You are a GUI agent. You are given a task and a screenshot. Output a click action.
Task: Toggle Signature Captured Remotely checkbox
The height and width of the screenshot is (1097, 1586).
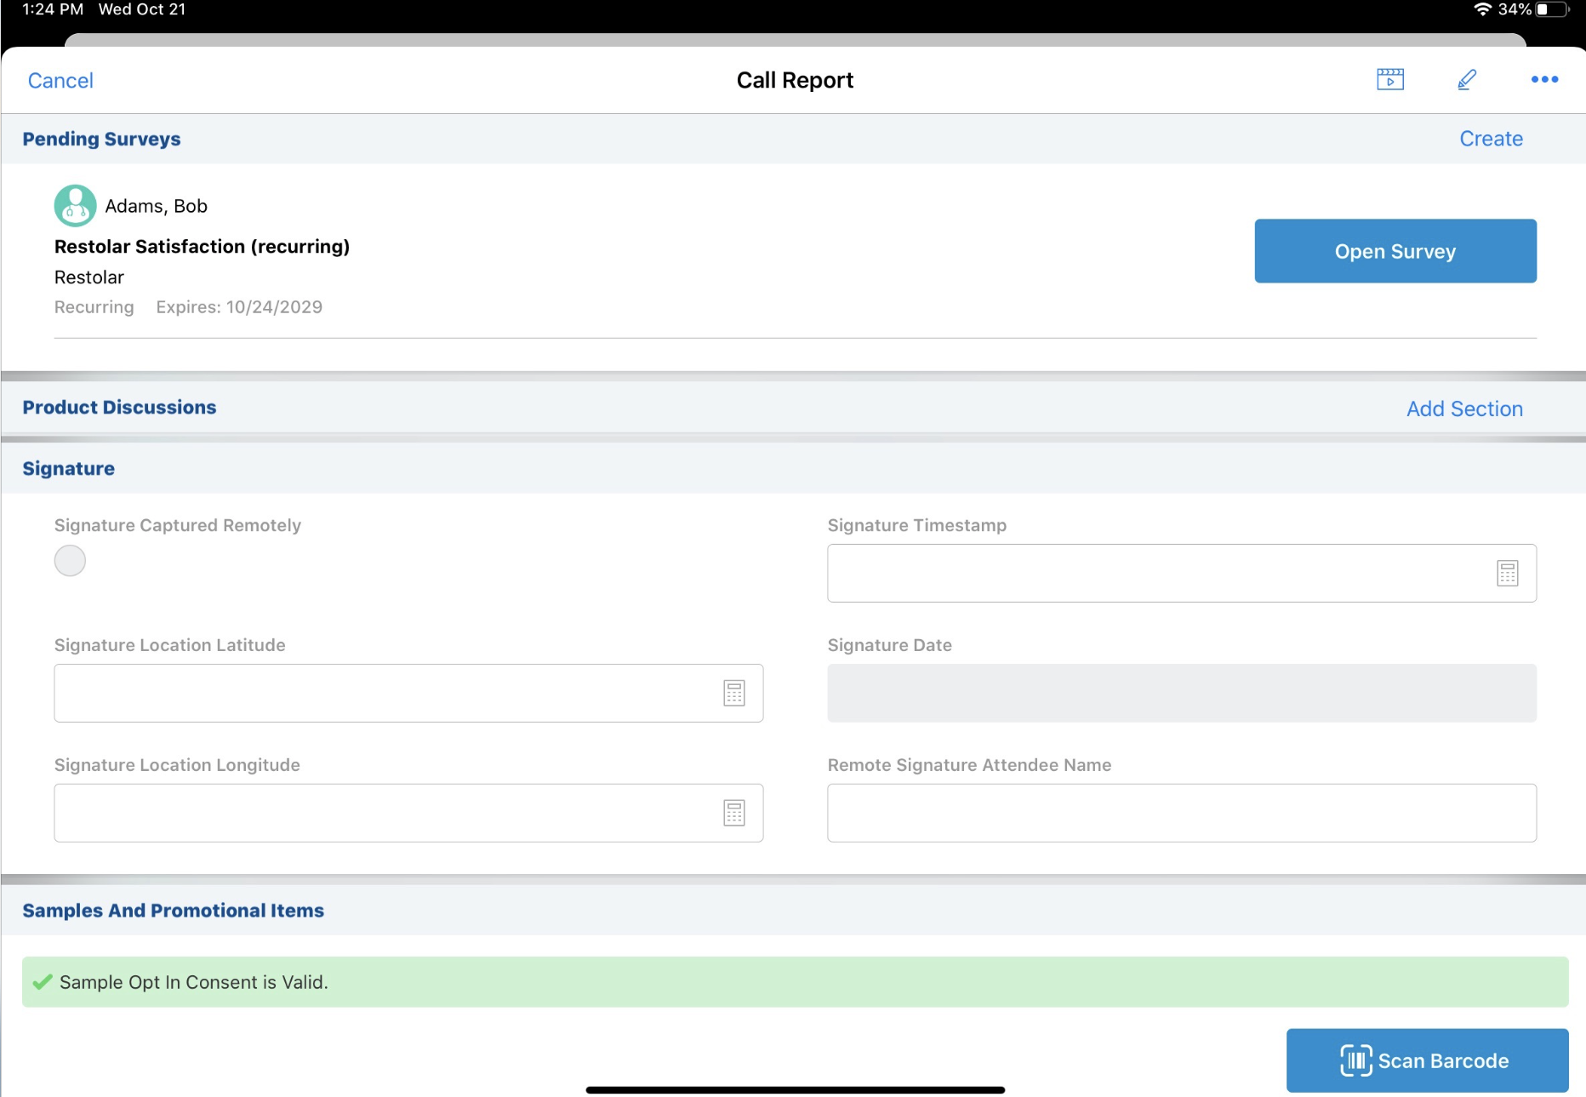click(x=70, y=561)
